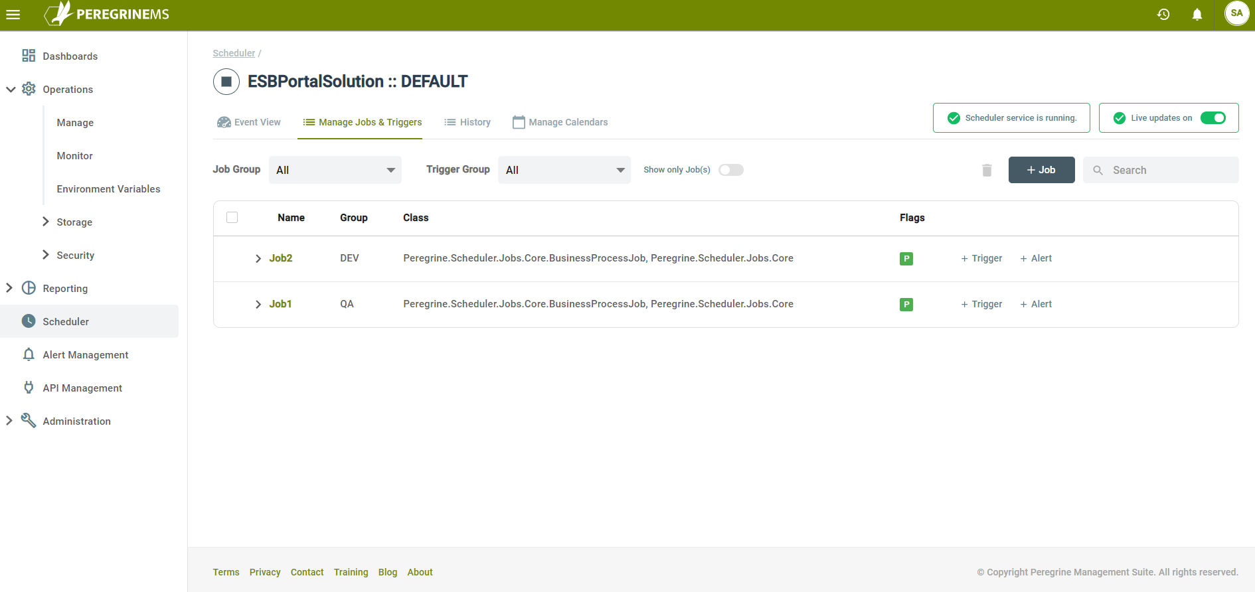Image resolution: width=1255 pixels, height=592 pixels.
Task: Open the notifications bell
Action: click(1197, 14)
